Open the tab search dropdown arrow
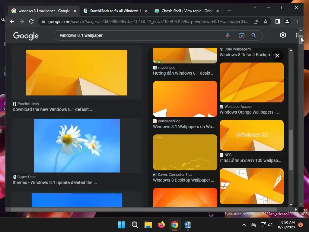This screenshot has height=232, width=309. 255,8
